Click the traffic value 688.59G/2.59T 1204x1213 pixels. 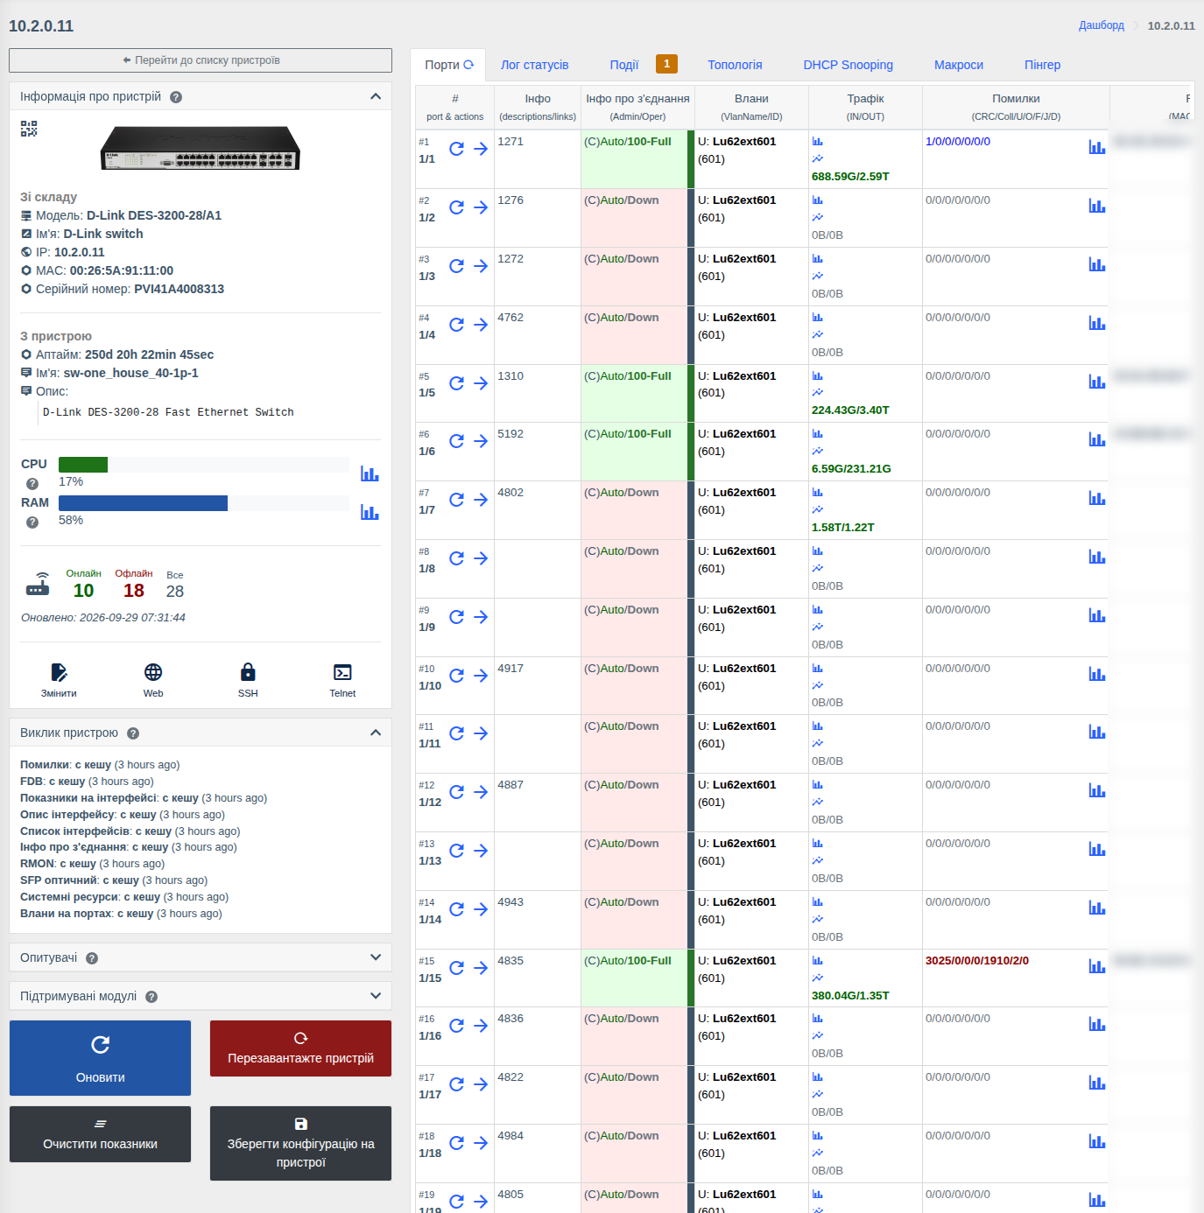click(x=850, y=177)
